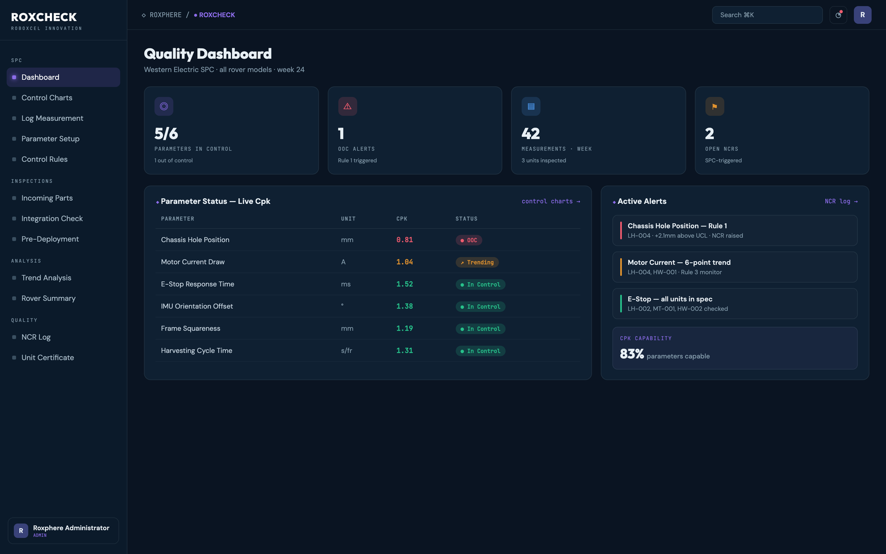Open the E-Stop all units in spec alert

(735, 304)
